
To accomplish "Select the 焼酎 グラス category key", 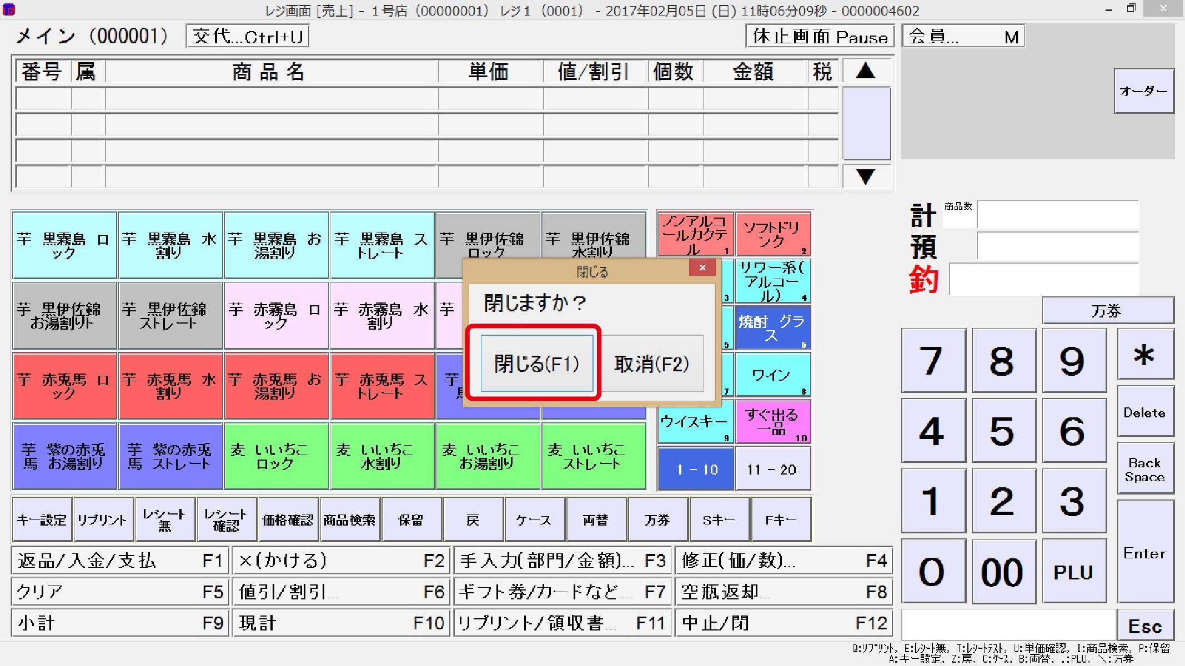I will [x=772, y=328].
